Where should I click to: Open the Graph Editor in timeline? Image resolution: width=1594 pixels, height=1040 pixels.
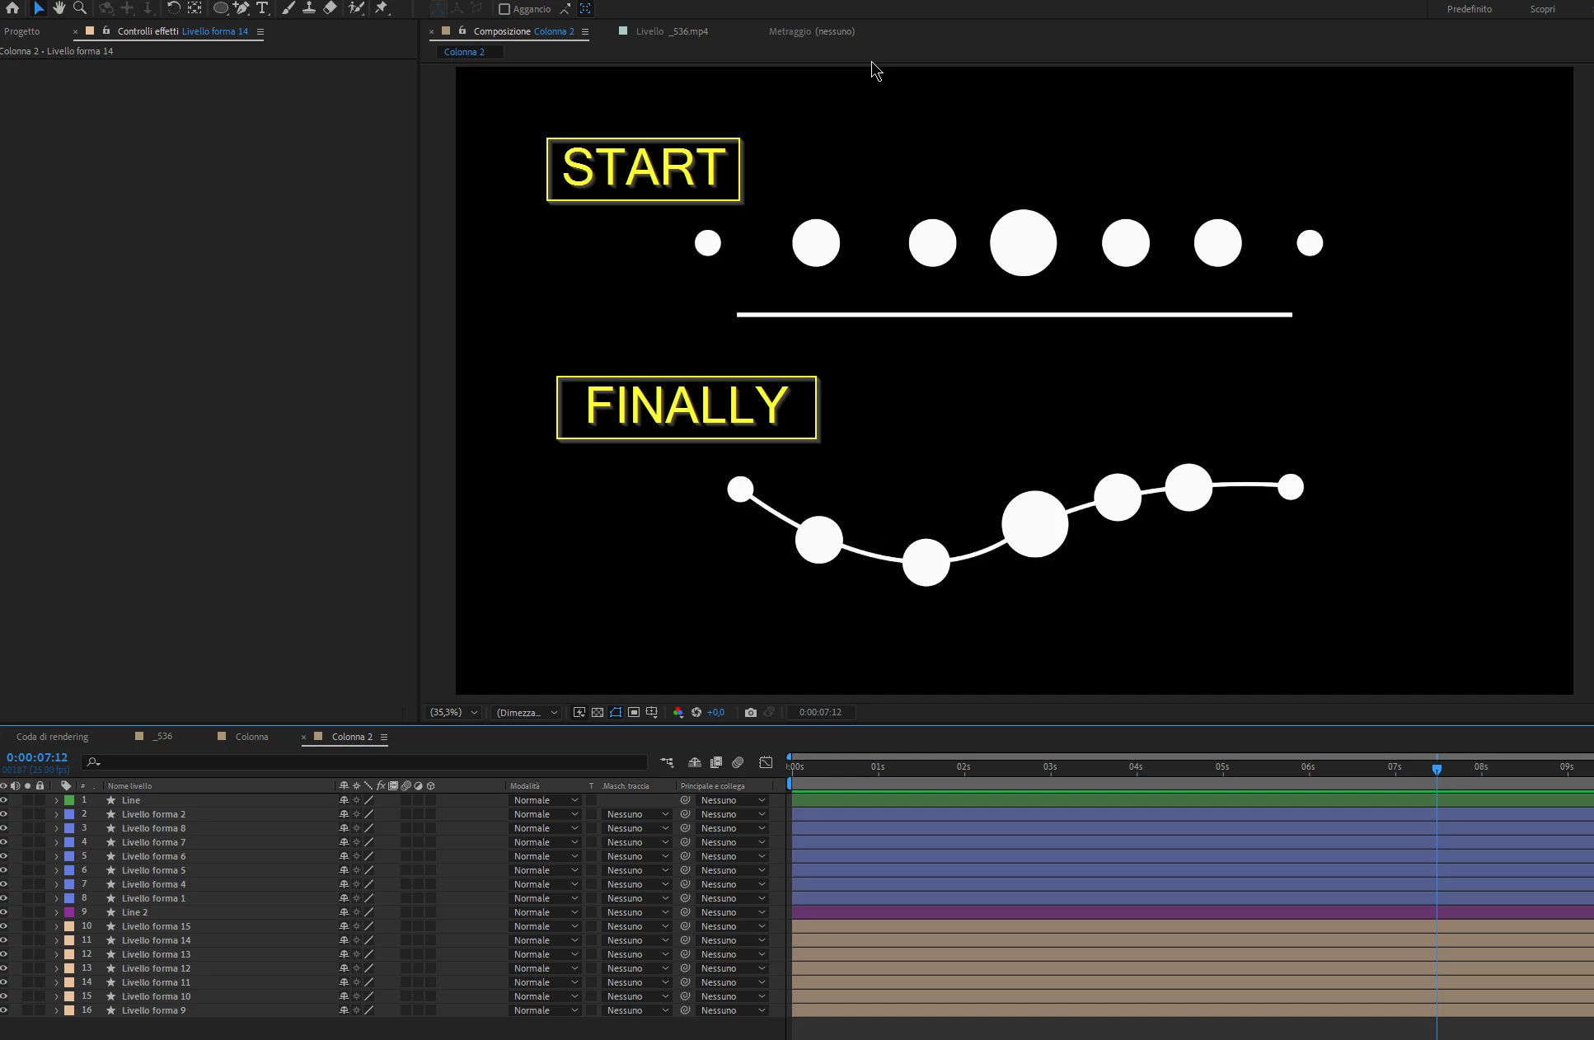click(766, 762)
